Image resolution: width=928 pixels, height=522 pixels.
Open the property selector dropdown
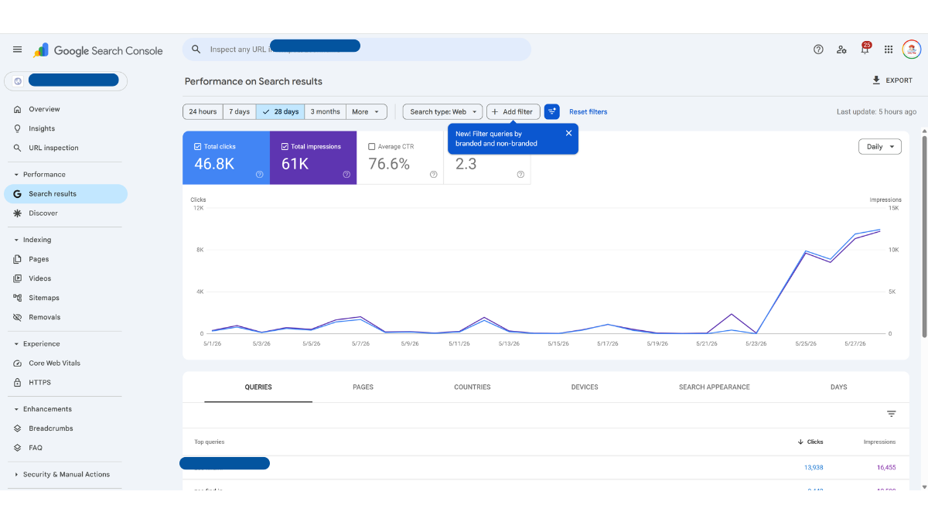(66, 80)
